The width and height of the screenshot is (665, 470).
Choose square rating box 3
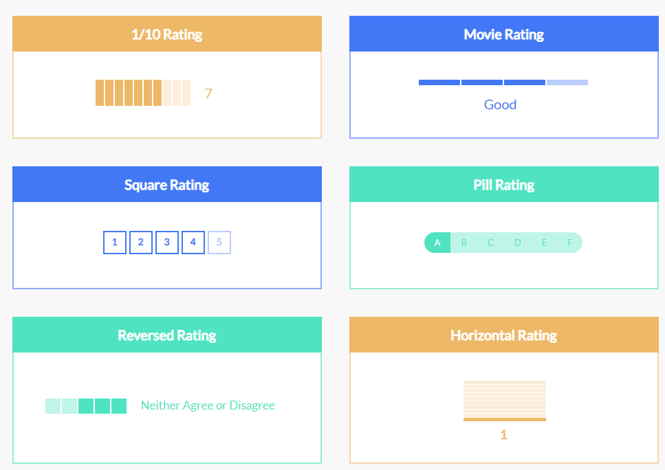coord(167,243)
